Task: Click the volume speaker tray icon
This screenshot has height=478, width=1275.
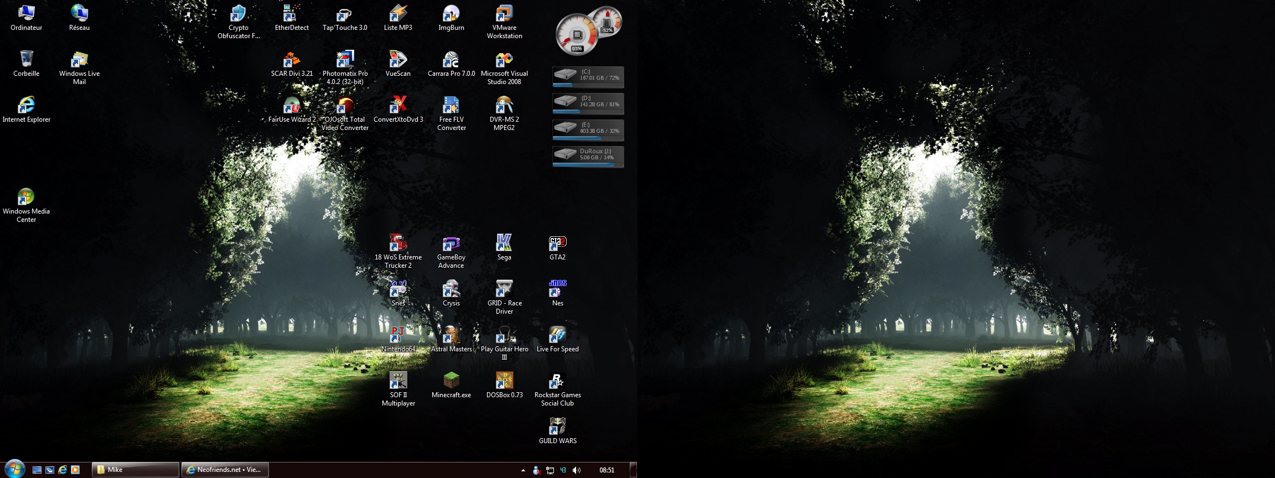Action: 576,470
